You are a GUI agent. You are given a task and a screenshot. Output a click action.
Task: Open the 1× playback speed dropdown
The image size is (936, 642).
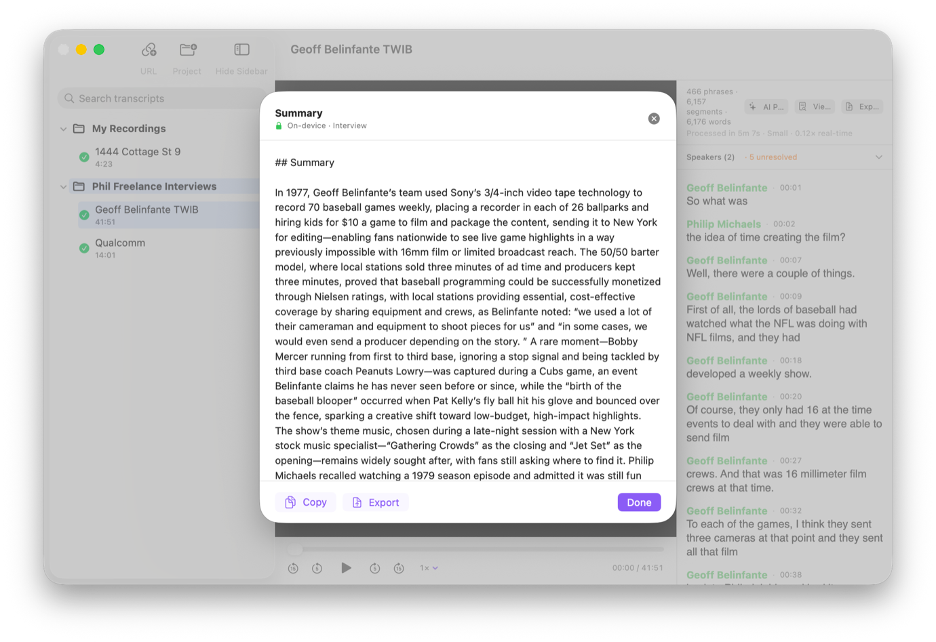tap(429, 568)
